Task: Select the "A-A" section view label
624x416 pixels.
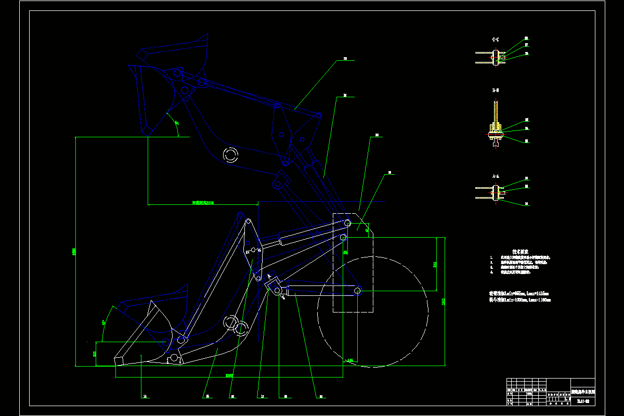Action: tap(496, 176)
